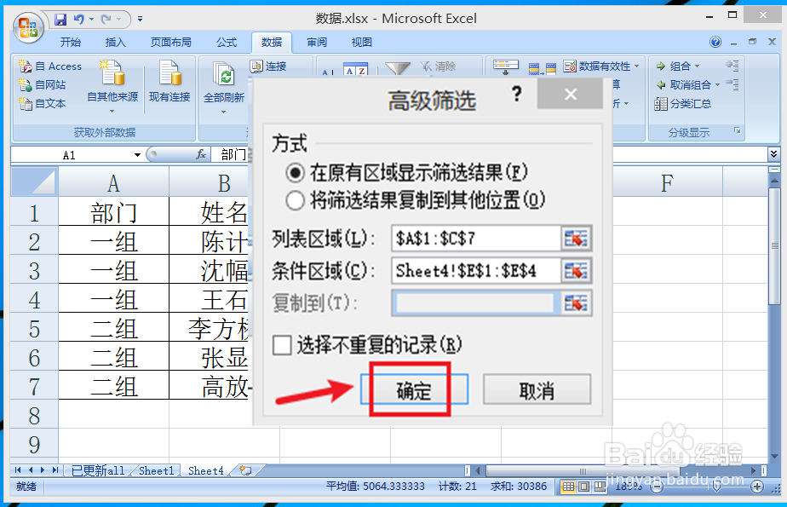787x507 pixels.
Task: Select the page layout view icon in status bar
Action: (583, 486)
